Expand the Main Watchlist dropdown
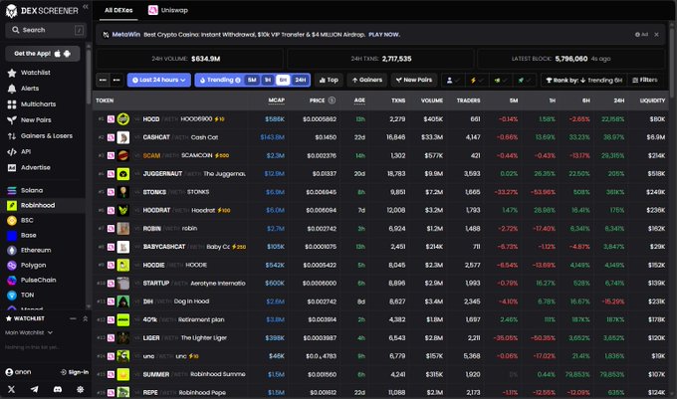The image size is (677, 399). pyautogui.click(x=29, y=332)
